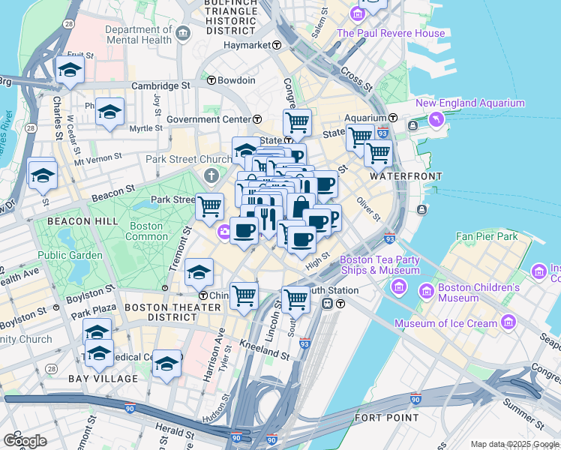Click the New England Aquarium dolphin icon
This screenshot has height=450, width=561.
[x=436, y=120]
